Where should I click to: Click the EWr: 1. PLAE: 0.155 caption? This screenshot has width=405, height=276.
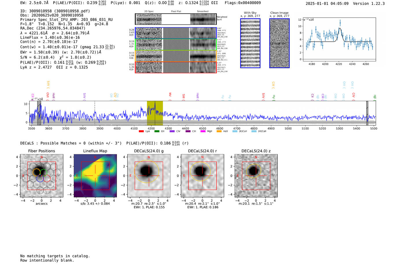coord(149,207)
